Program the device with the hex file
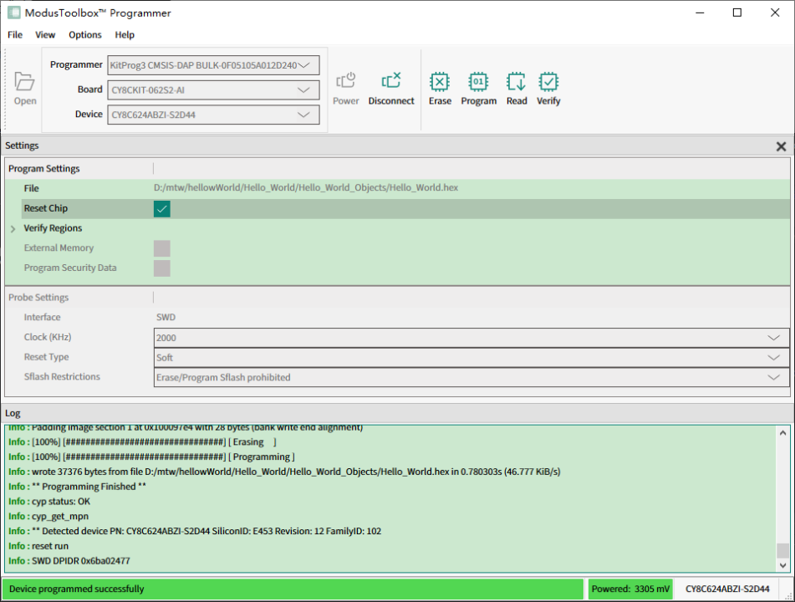 [479, 89]
